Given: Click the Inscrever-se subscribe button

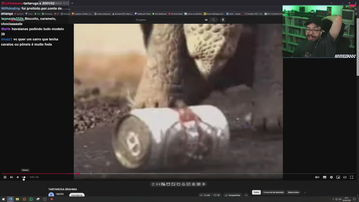Looking at the screenshot, I should click(x=77, y=195).
